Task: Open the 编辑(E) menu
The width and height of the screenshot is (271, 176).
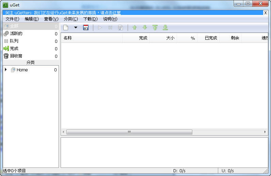Action: (x=32, y=19)
